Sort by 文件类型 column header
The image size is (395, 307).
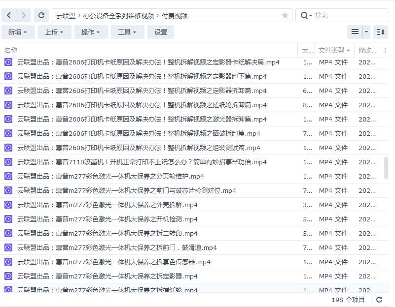click(x=334, y=50)
